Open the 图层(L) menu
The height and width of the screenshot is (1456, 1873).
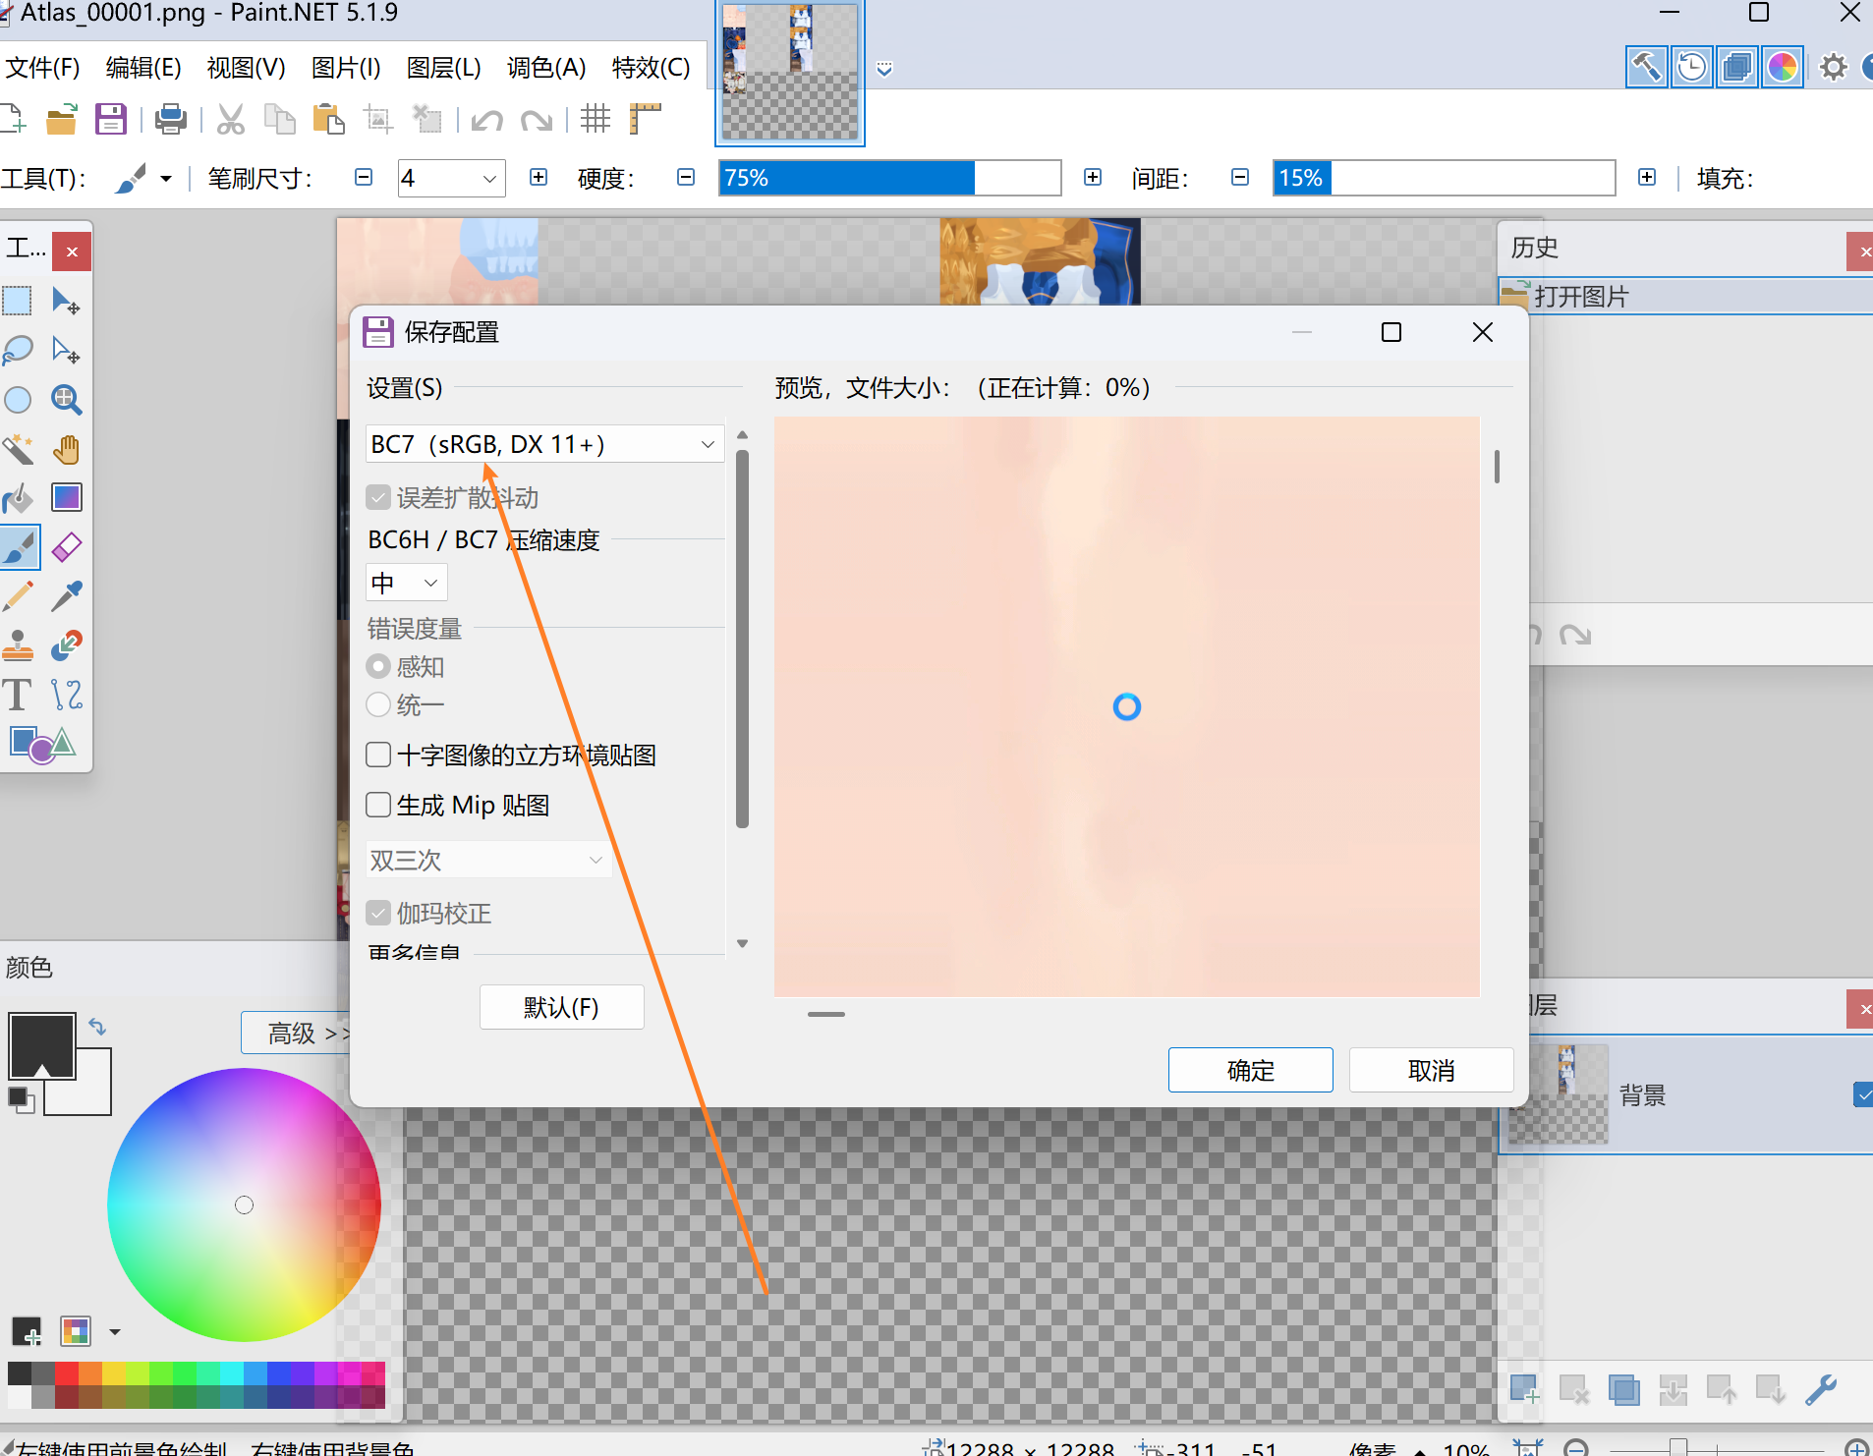point(443,68)
